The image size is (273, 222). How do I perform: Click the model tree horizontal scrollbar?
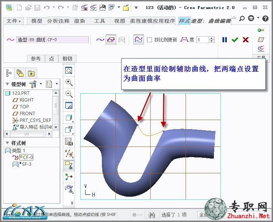(28, 134)
